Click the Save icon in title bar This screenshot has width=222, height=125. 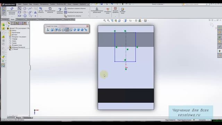(102, 4)
